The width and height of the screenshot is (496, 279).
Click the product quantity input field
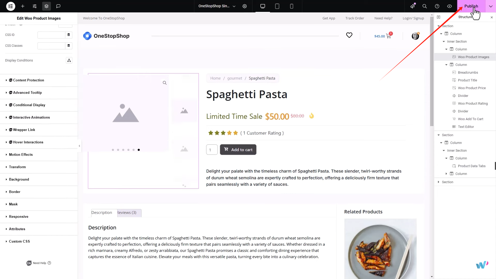point(212,150)
